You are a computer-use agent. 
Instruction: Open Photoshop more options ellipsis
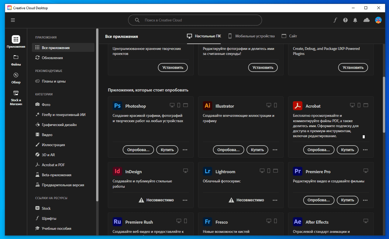[185, 150]
